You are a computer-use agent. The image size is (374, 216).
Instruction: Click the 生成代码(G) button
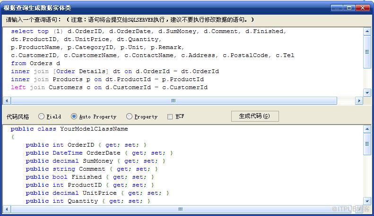[255, 116]
